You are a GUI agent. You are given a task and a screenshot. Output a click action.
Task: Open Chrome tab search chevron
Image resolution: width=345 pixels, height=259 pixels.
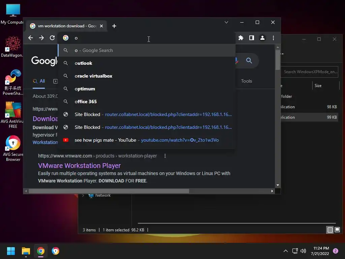226,22
